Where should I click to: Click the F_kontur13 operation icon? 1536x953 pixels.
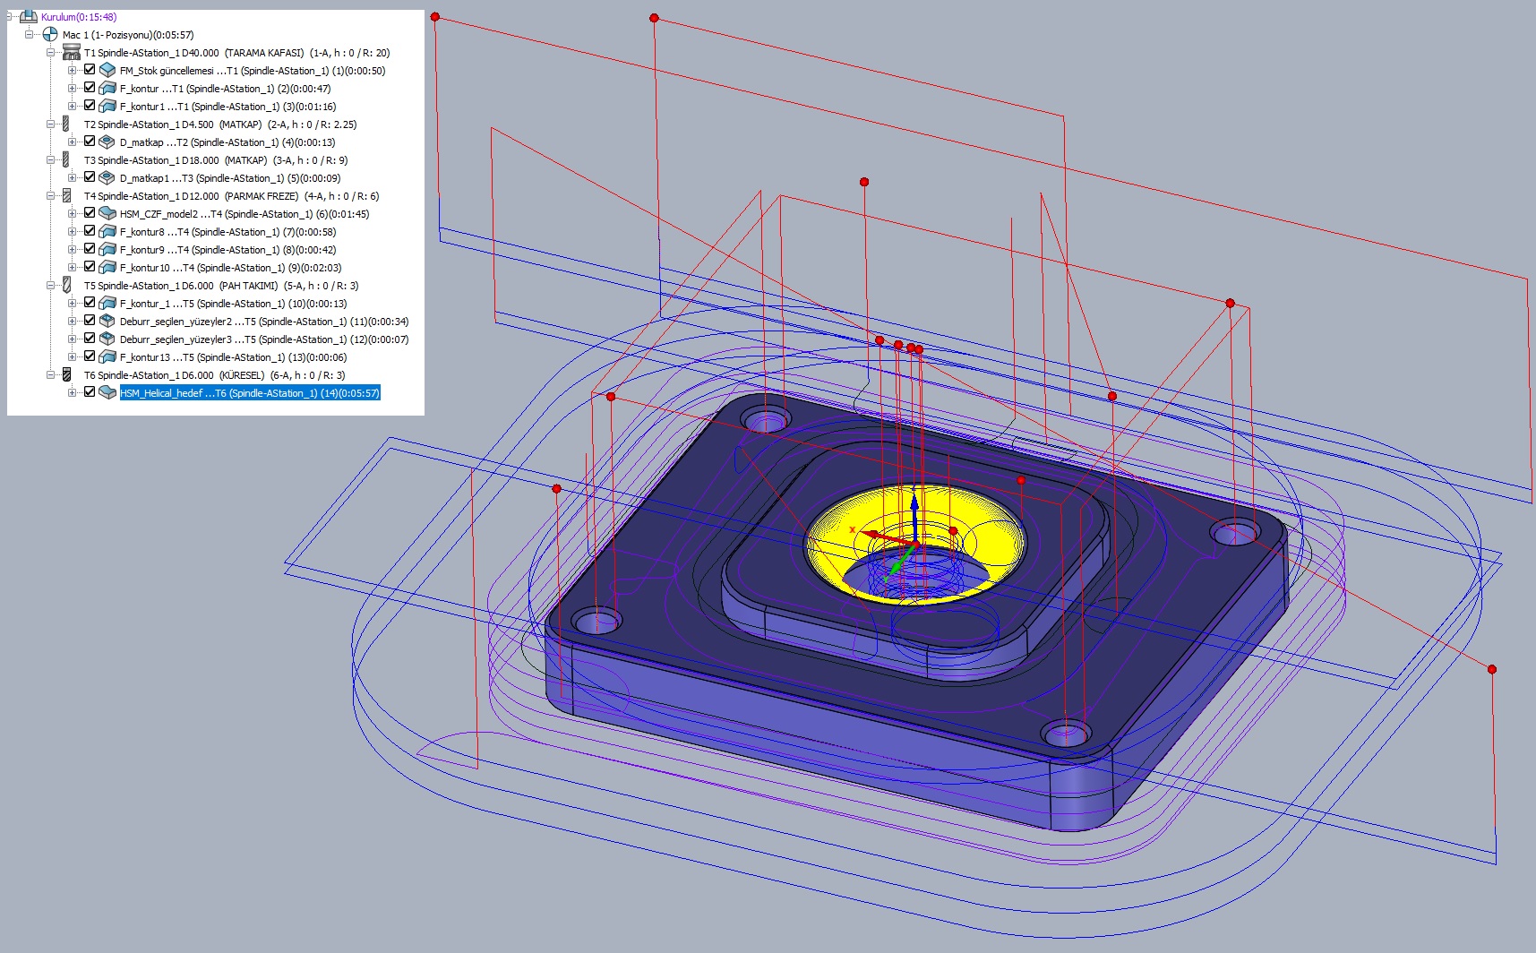click(x=107, y=356)
